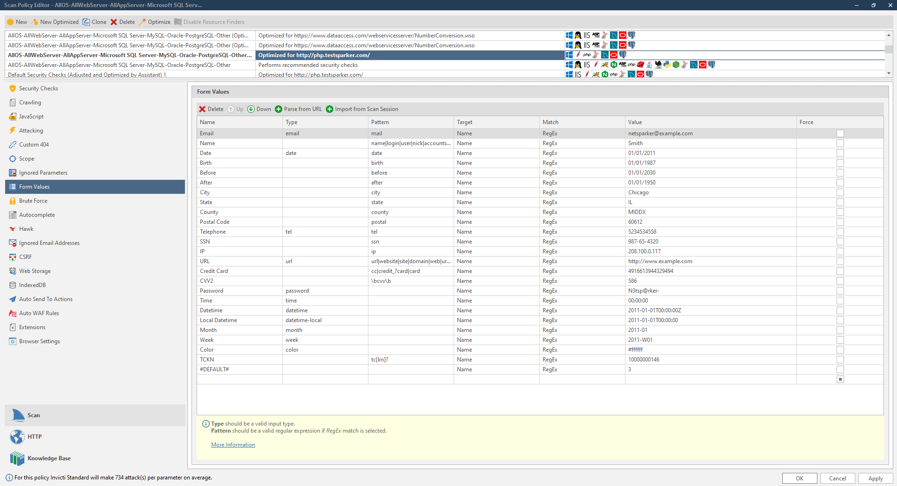Click the More Information link
The image size is (897, 486).
pos(233,444)
